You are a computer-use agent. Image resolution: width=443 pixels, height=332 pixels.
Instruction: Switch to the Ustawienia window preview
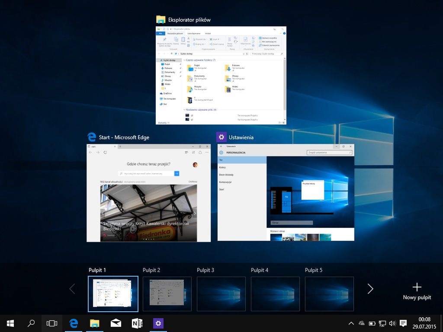(286, 192)
